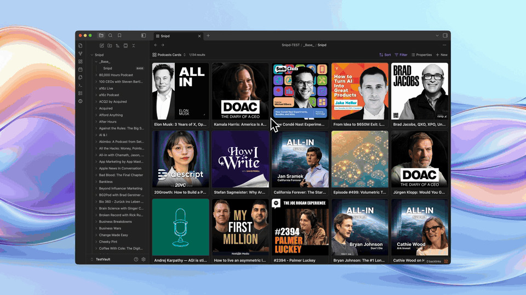This screenshot has width=526, height=295.
Task: Click the round face icon in the ribbon
Action: point(81,101)
